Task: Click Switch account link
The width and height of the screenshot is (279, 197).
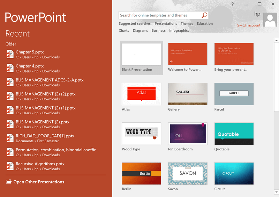Action: [x=249, y=25]
